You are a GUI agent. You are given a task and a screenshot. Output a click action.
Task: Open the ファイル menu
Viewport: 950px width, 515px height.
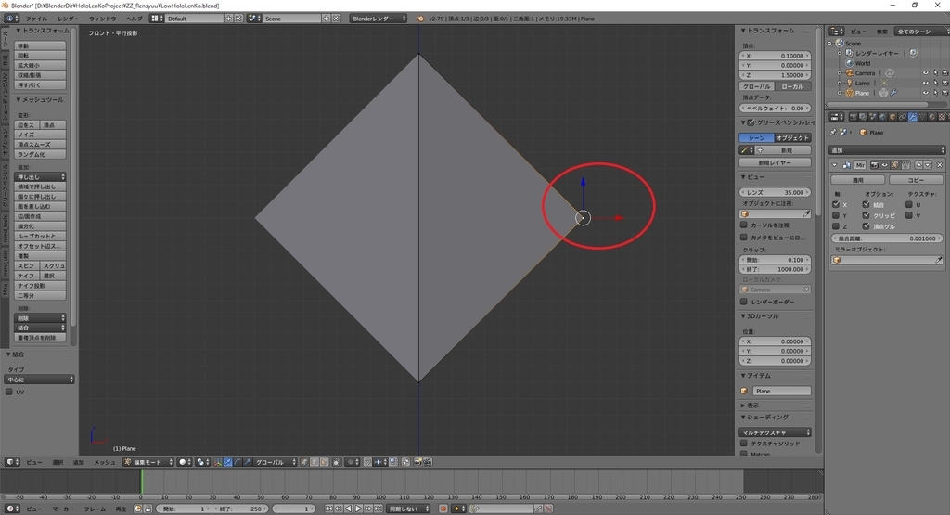point(36,19)
